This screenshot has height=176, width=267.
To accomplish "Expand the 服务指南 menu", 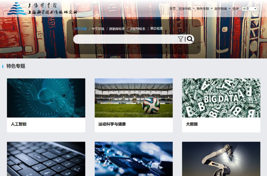I will [222, 9].
